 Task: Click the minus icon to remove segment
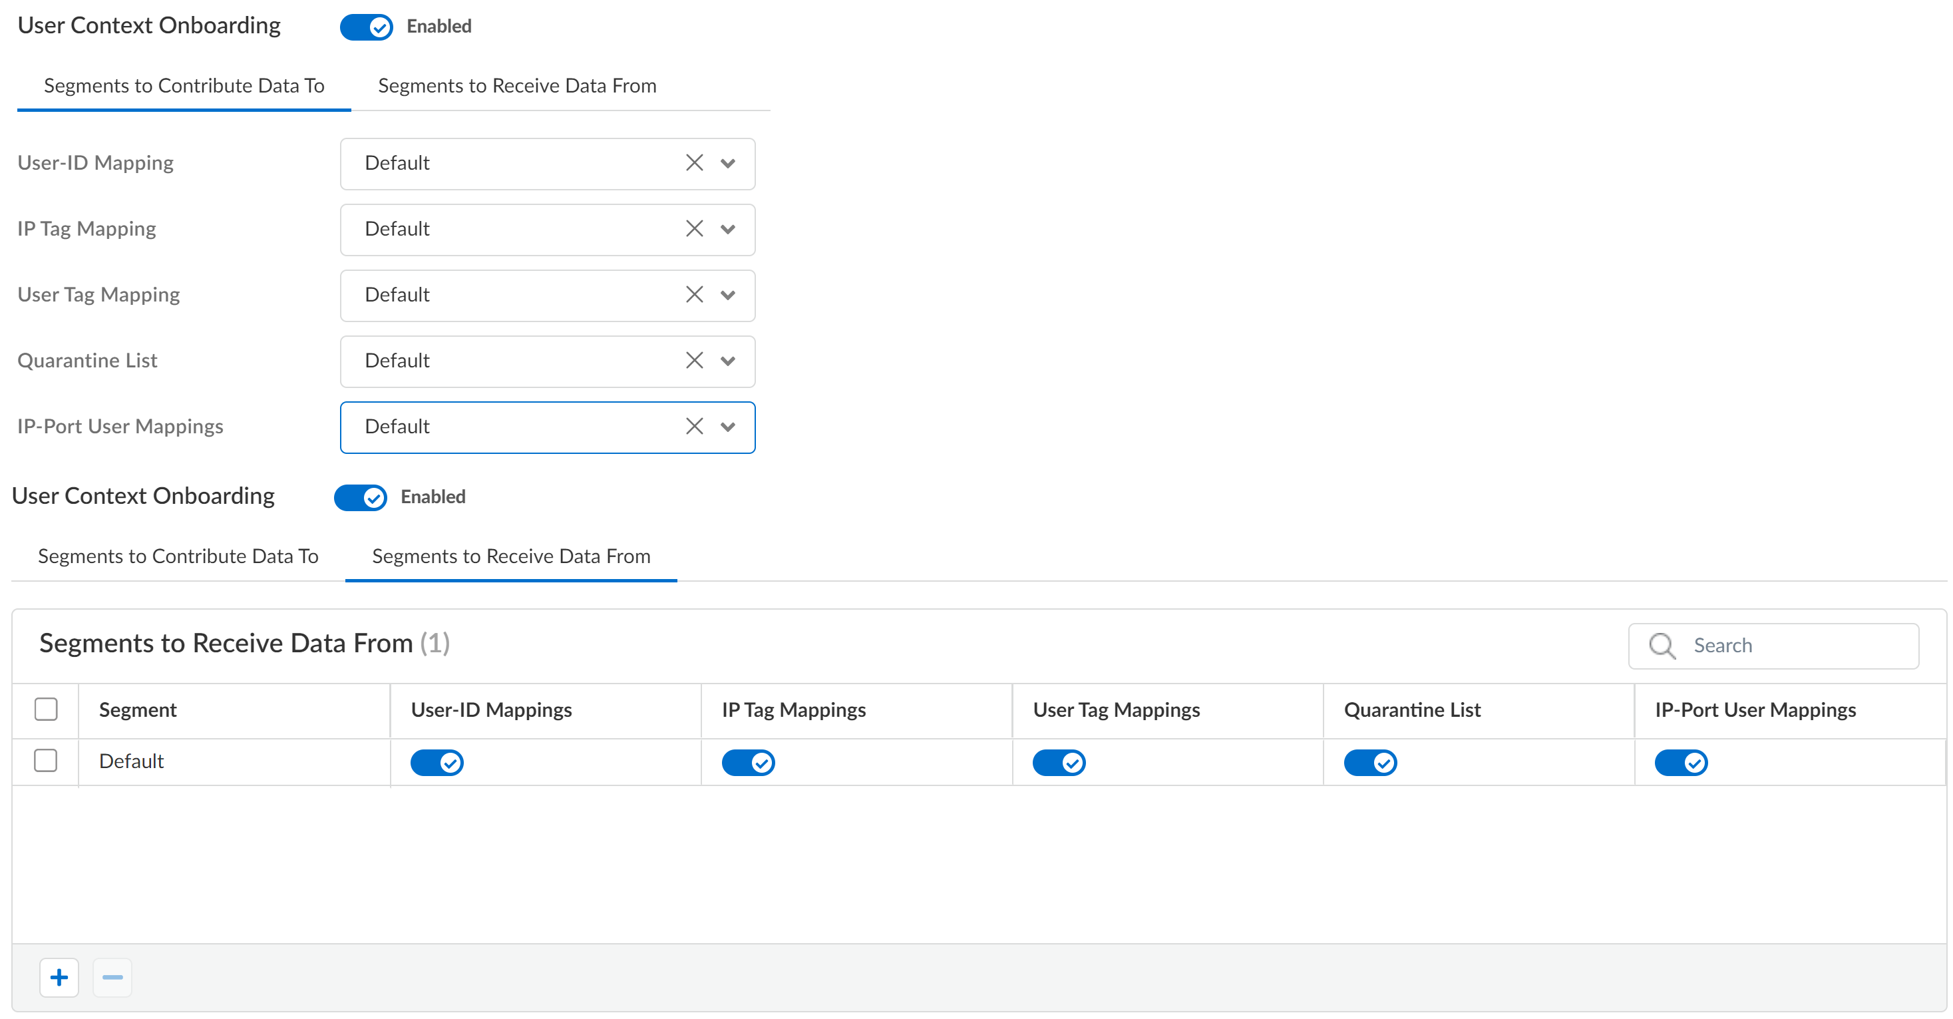pos(112,977)
